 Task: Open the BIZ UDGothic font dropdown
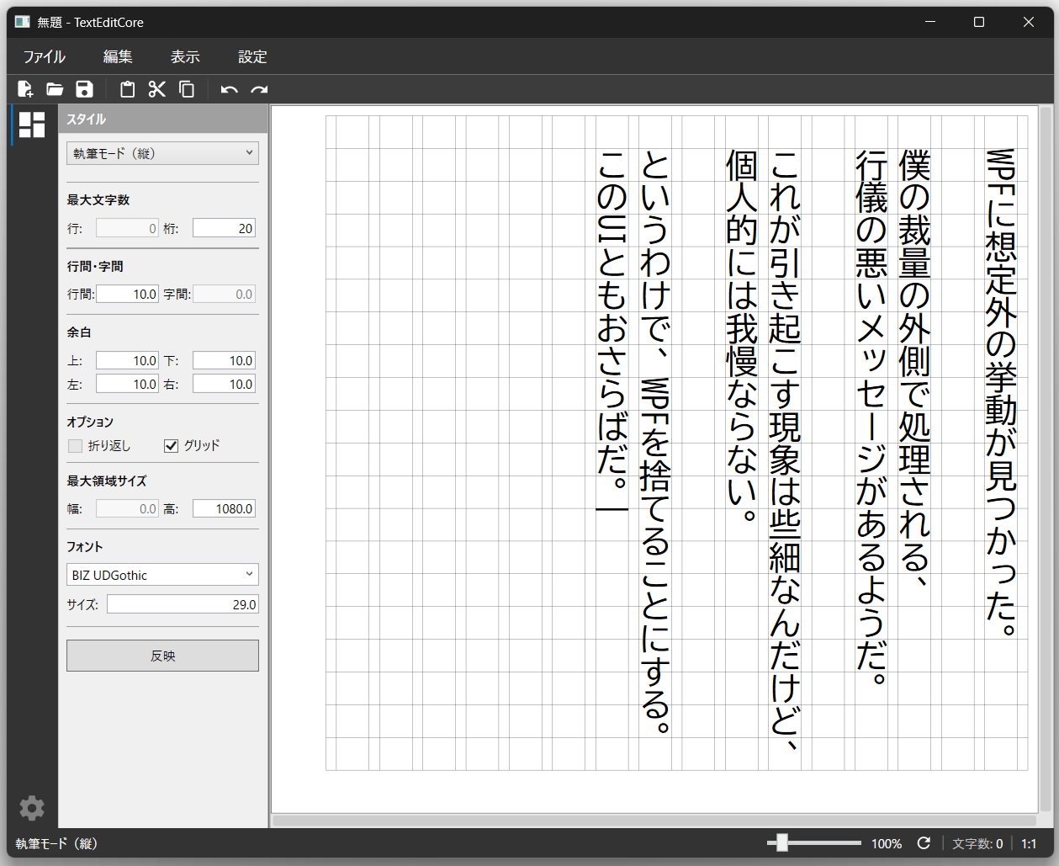pyautogui.click(x=162, y=575)
